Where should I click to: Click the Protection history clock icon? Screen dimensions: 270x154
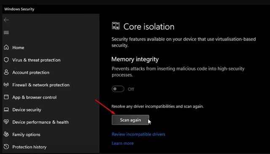click(x=6, y=147)
